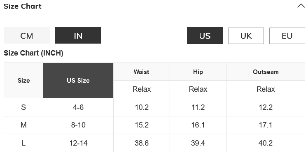The width and height of the screenshot is (308, 153).
Task: Switch units to CM
Action: point(27,35)
